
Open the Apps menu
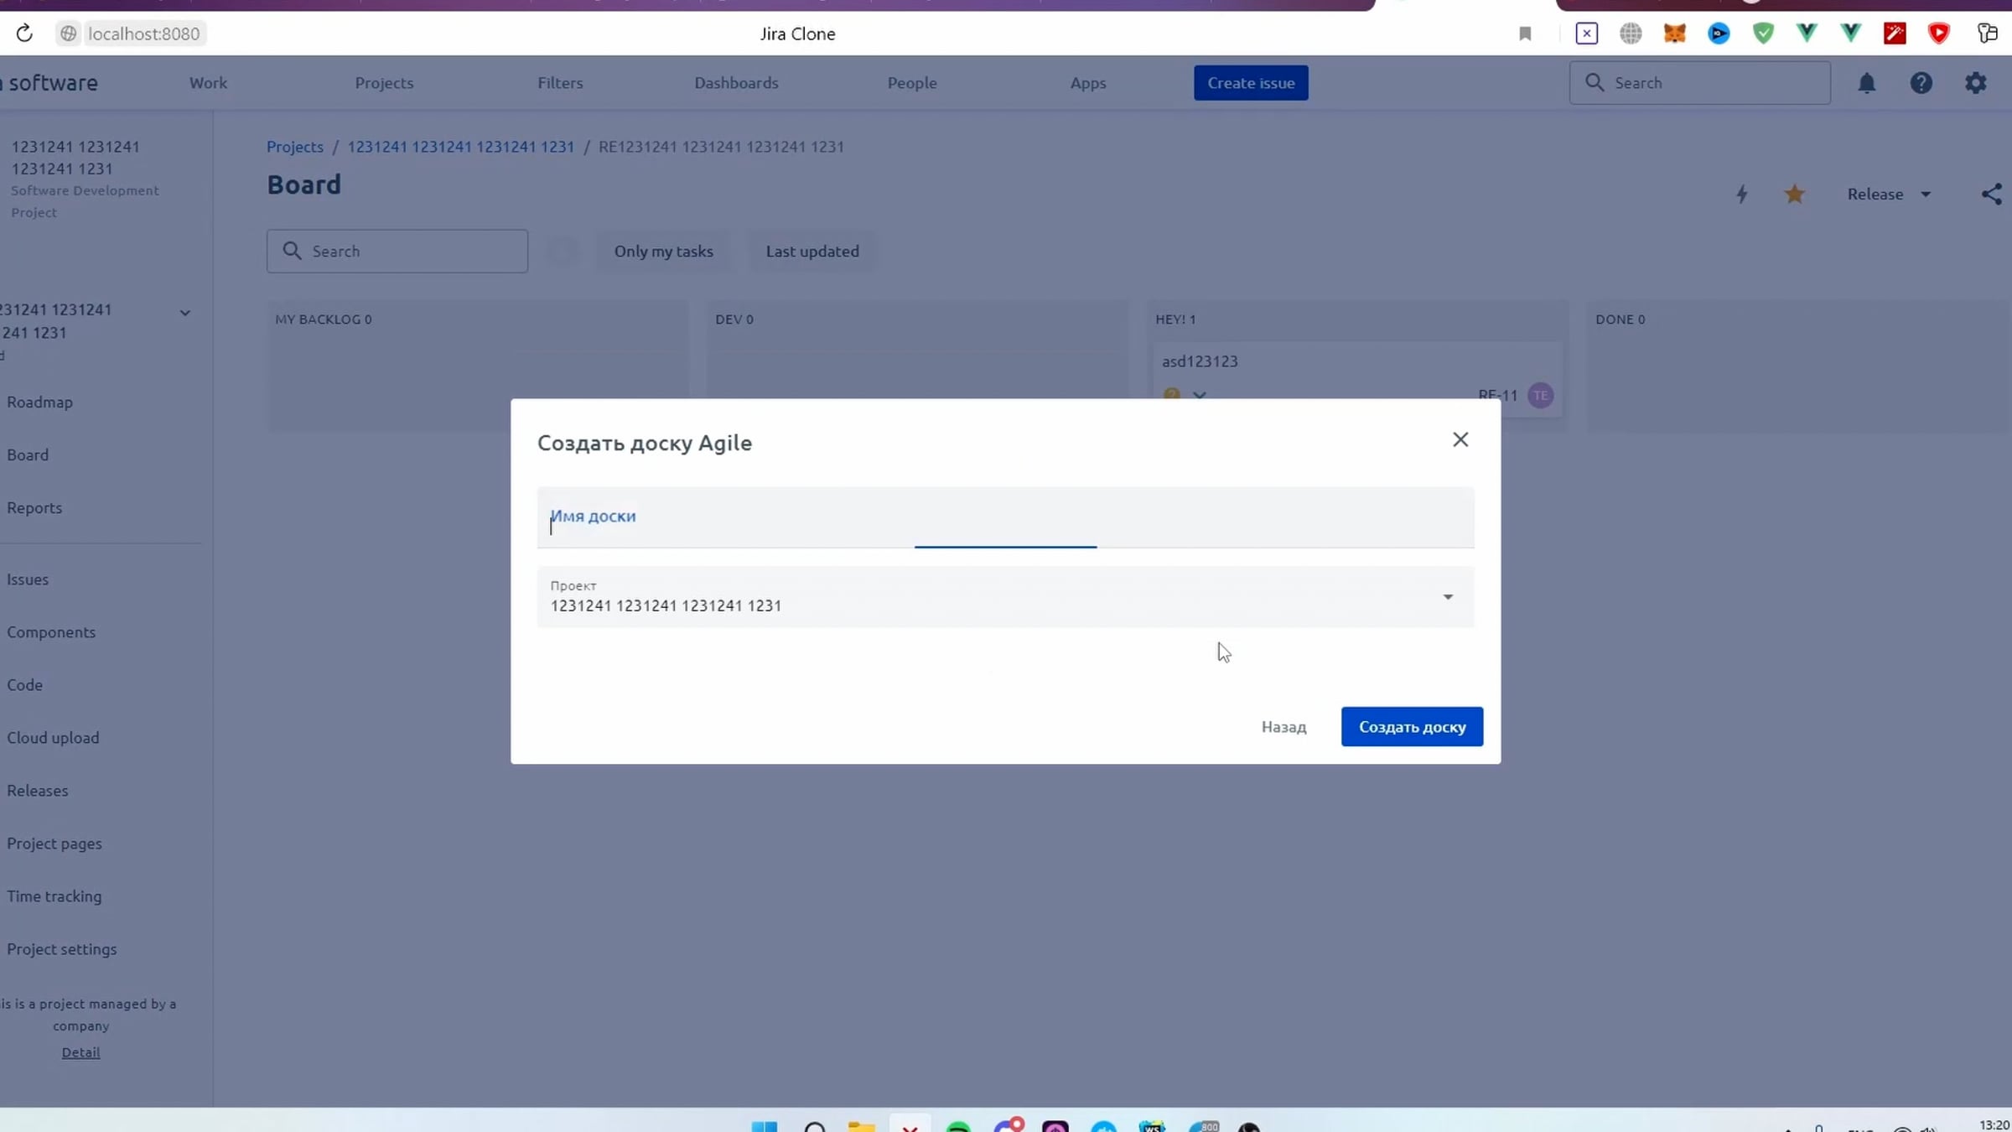[x=1088, y=83]
